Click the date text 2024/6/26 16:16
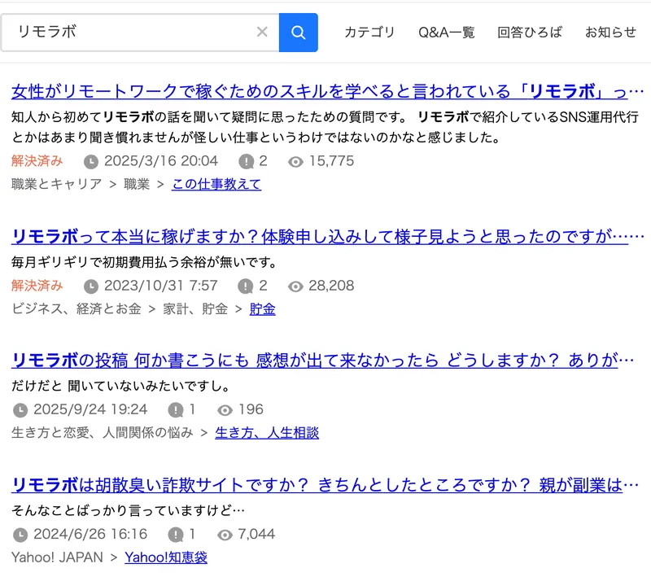The image size is (651, 577). click(90, 534)
